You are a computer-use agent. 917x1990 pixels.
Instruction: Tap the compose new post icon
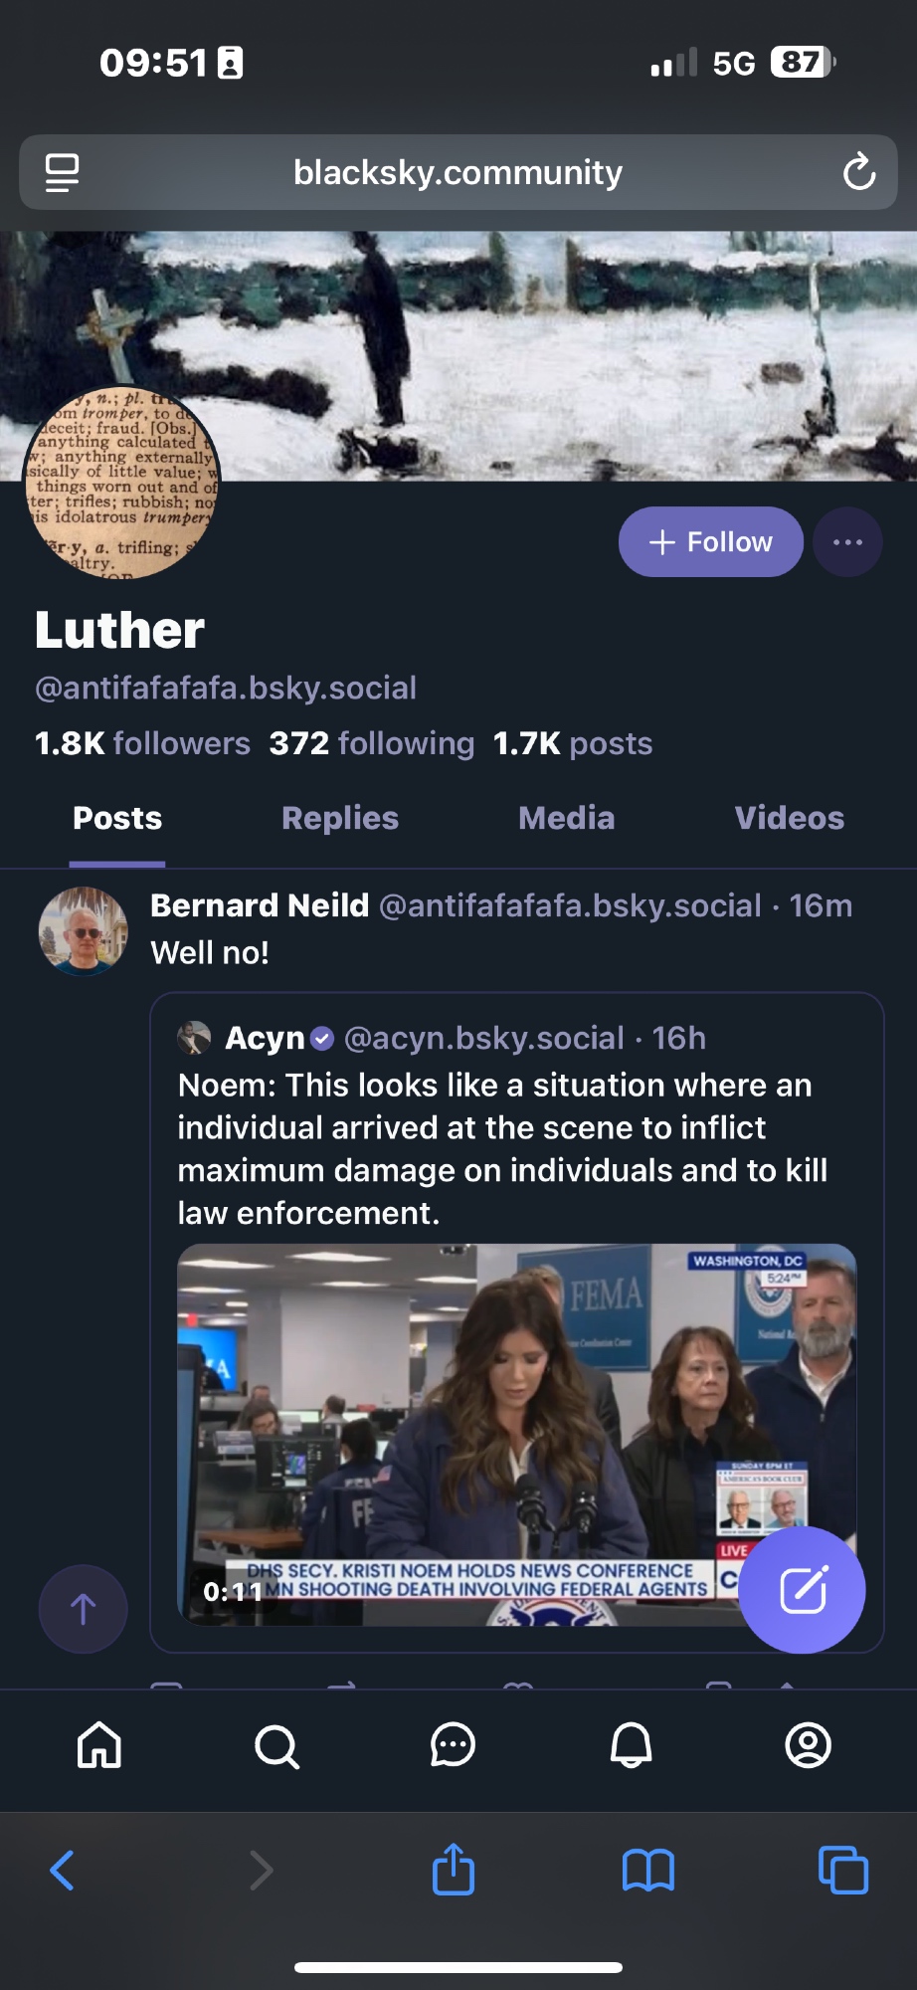coord(803,1589)
